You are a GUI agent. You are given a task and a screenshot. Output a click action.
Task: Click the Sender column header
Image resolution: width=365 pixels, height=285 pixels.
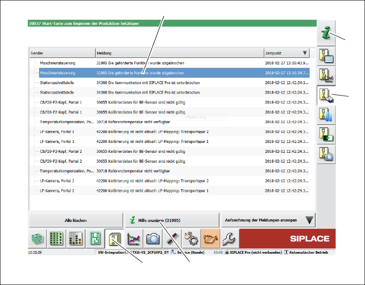62,53
